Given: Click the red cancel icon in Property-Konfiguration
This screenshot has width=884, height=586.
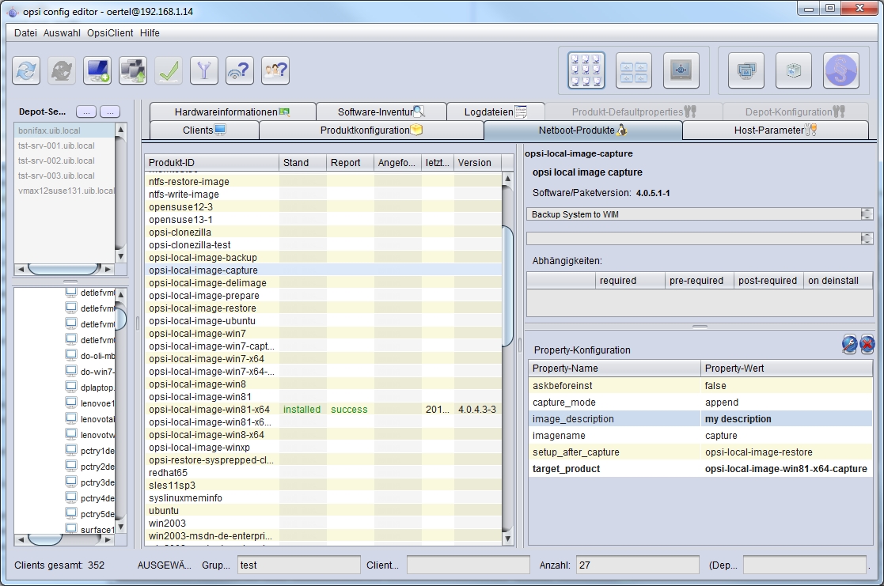Looking at the screenshot, I should [867, 344].
